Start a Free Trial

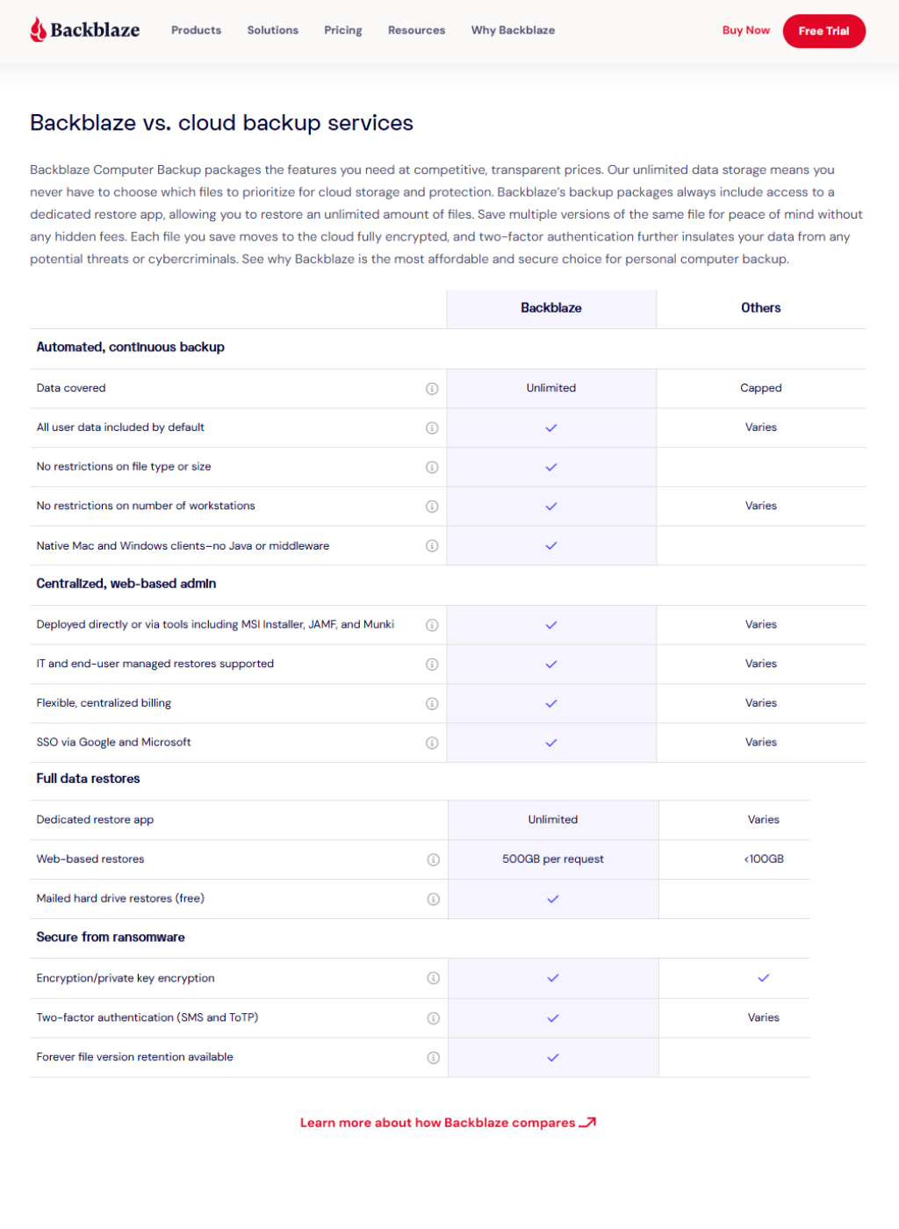tap(823, 31)
